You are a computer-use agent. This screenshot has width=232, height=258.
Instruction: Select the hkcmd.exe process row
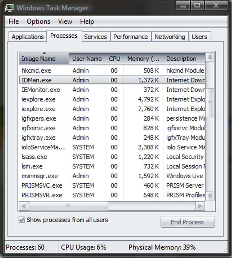(112, 71)
